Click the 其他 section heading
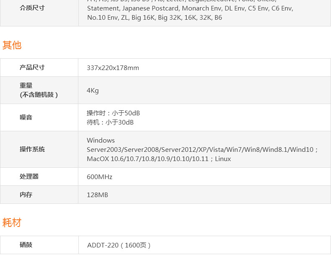 point(12,45)
